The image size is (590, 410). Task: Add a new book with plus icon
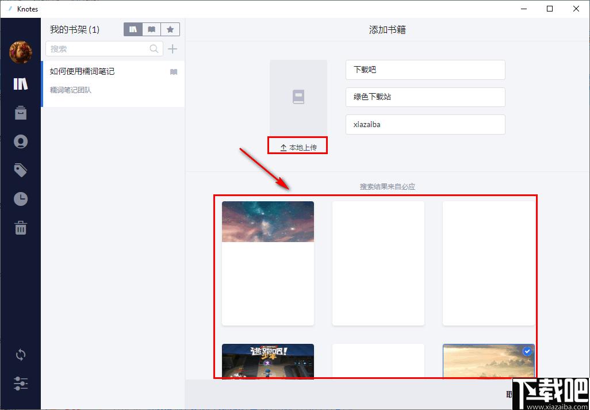tap(173, 49)
